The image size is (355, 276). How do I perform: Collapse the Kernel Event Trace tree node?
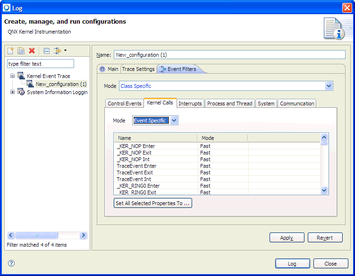(x=12, y=76)
